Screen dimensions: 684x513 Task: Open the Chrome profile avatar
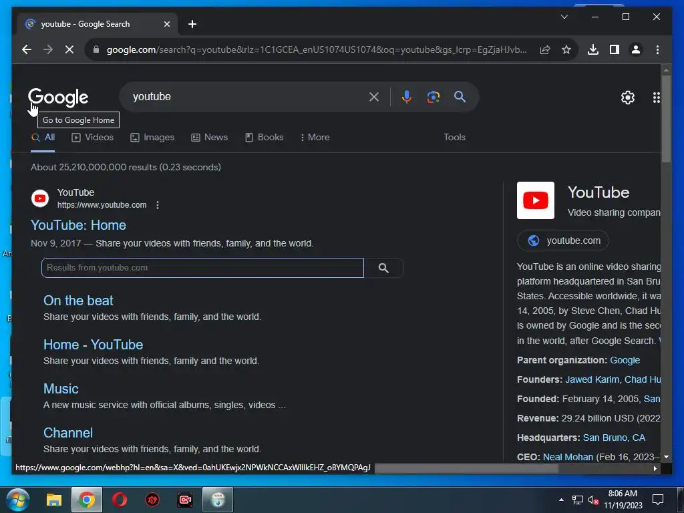click(x=636, y=49)
